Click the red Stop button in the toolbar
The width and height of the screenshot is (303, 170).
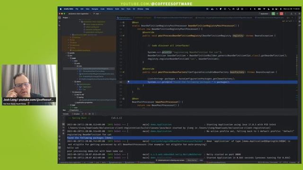pyautogui.click(x=281, y=14)
